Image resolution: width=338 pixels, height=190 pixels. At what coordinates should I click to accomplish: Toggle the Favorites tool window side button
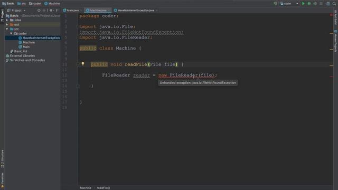(x=2, y=180)
